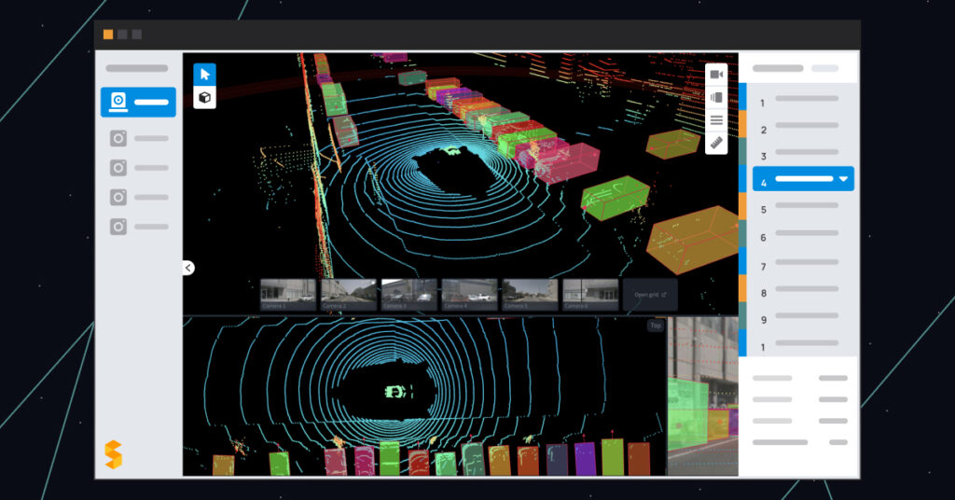Open the Camera 6 thumbnail
Screen dimensions: 955x500
590,296
